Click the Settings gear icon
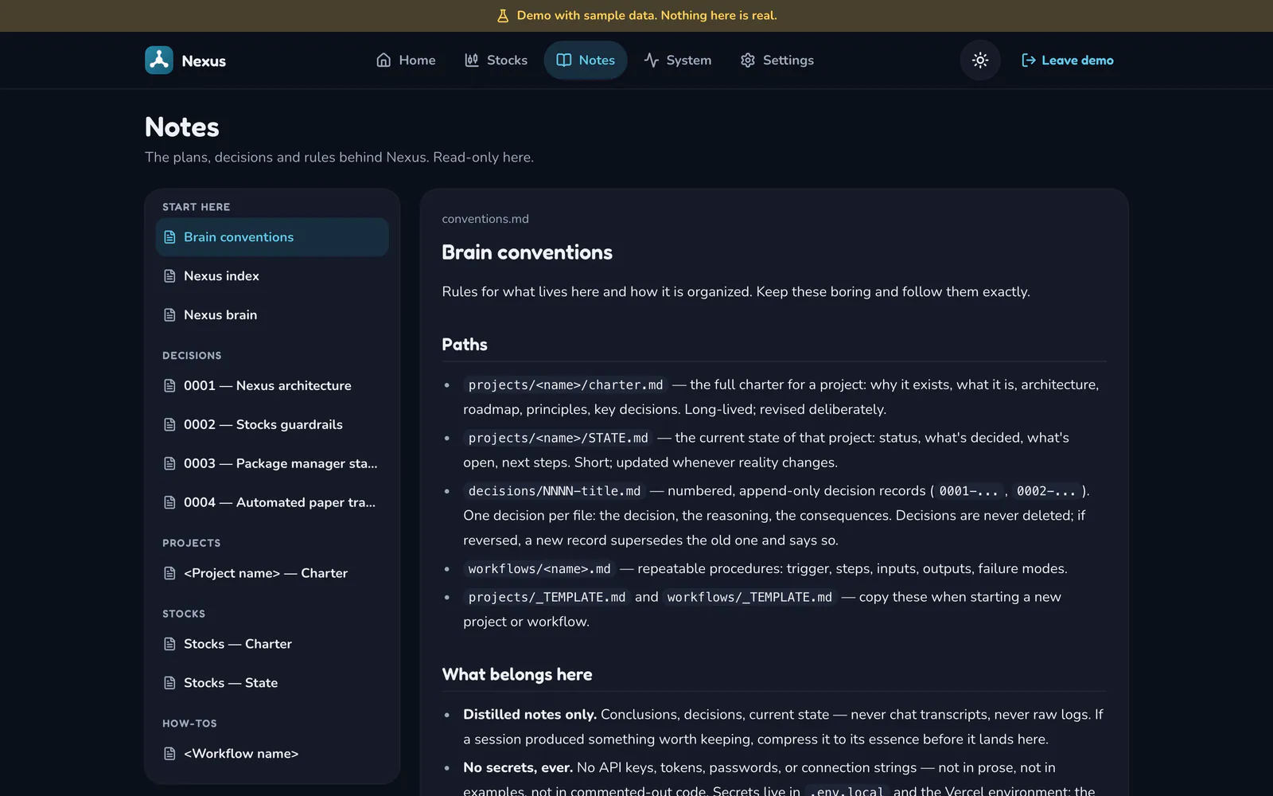This screenshot has width=1273, height=796. coord(748,60)
